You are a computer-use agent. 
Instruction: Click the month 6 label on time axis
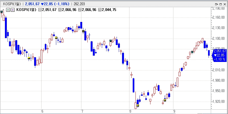(x=42, y=111)
